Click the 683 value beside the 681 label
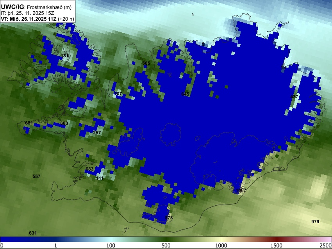 click(64, 123)
